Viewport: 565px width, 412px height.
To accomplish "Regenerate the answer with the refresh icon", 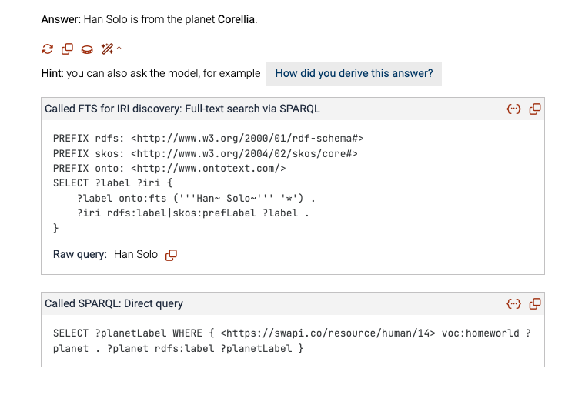I will (x=48, y=49).
